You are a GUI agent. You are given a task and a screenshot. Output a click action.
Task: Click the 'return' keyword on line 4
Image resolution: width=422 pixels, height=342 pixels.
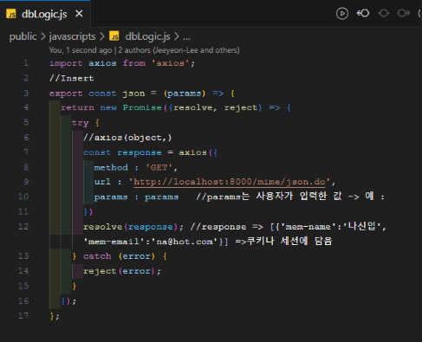point(77,107)
